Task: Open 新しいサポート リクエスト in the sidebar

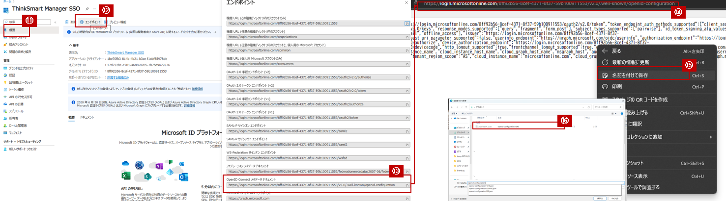Action: tap(21, 148)
